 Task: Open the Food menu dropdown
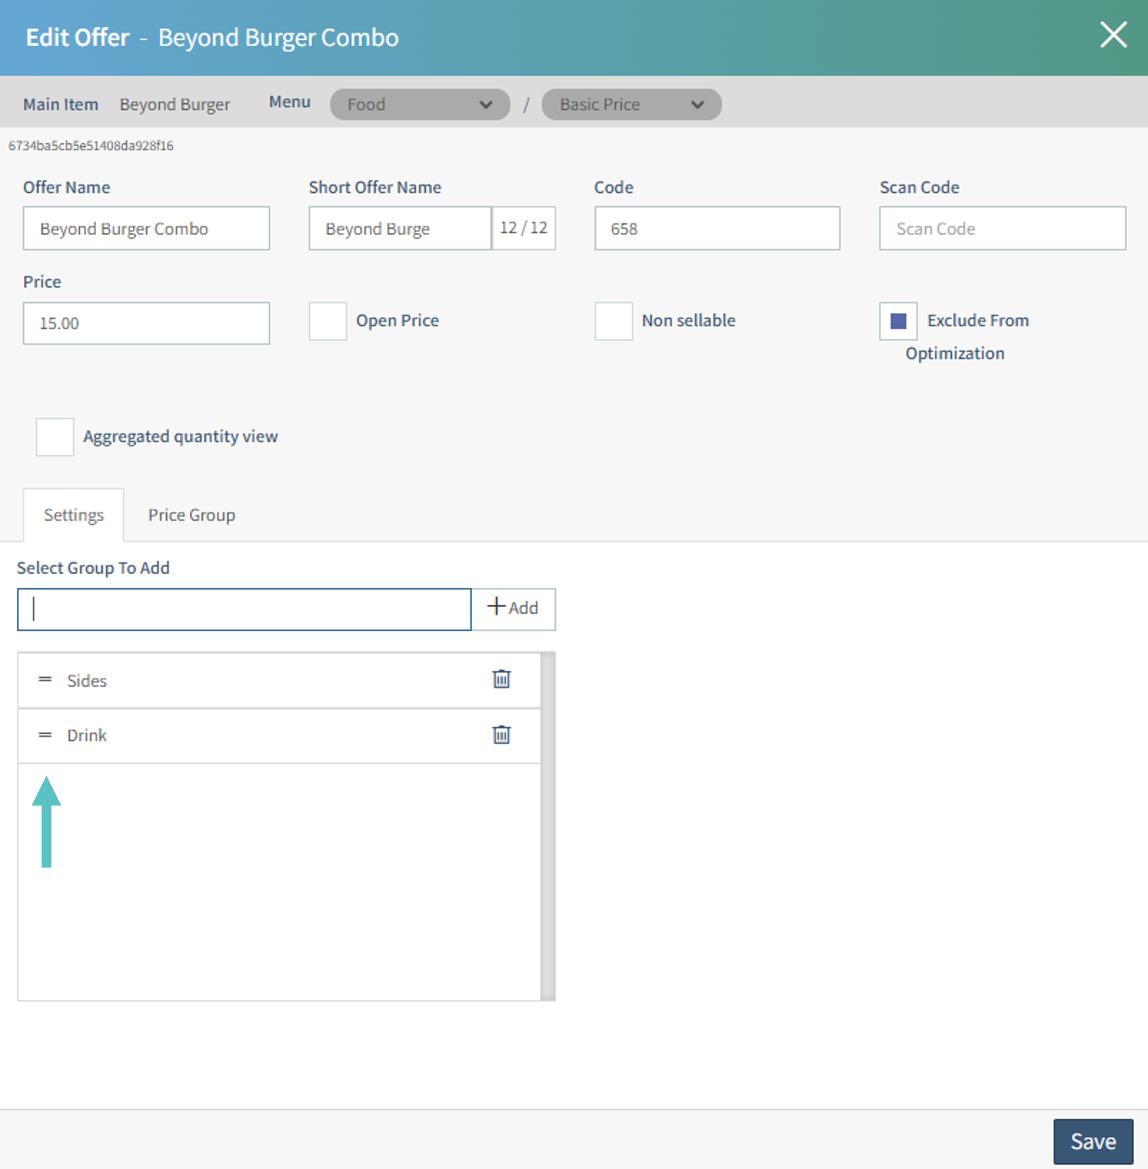(420, 104)
